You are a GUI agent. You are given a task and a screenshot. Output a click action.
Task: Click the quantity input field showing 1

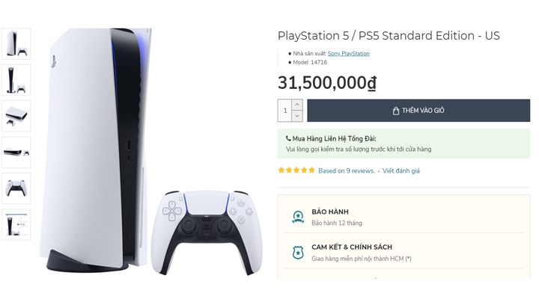pyautogui.click(x=285, y=111)
